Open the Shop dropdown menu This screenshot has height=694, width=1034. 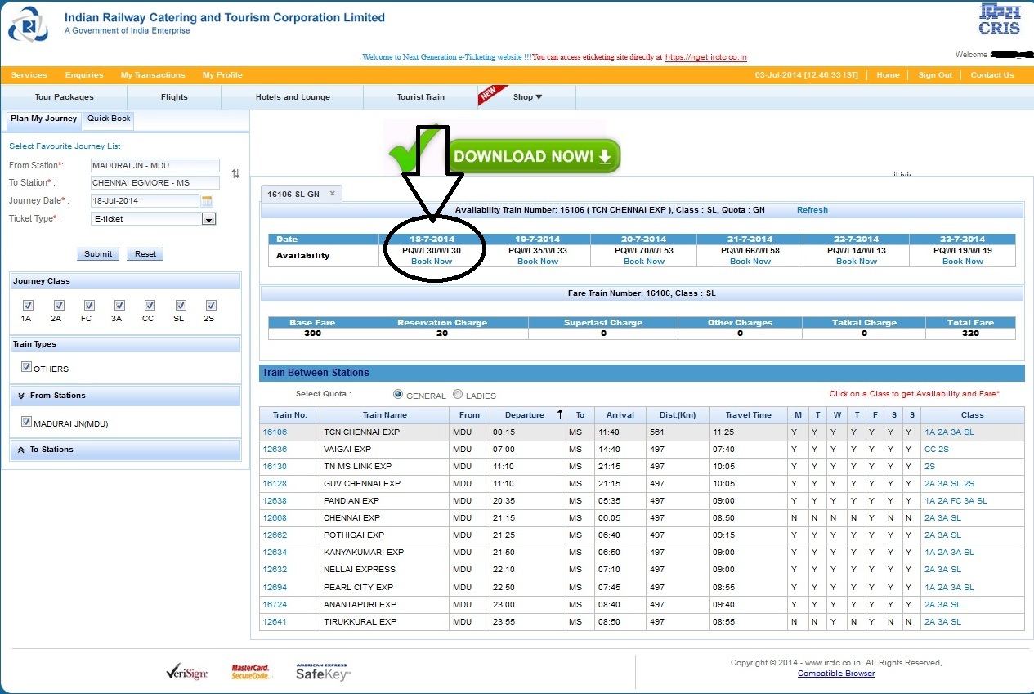(527, 97)
